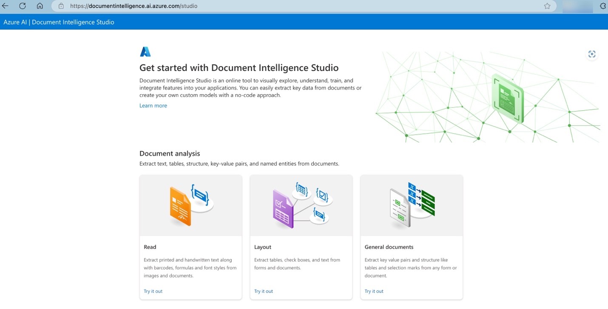Click the Azure logo above the heading
This screenshot has height=309, width=608.
coord(145,51)
